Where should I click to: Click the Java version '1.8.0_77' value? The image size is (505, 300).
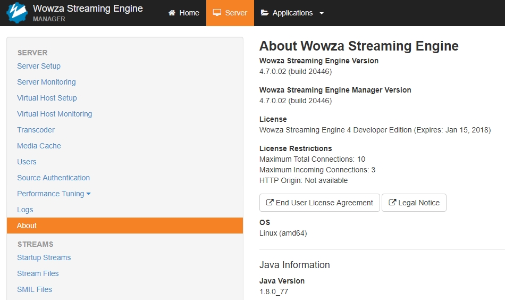pos(274,291)
